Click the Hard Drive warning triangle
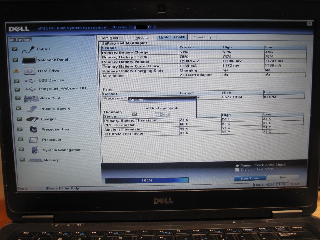The height and width of the screenshot is (240, 320). [x=16, y=71]
